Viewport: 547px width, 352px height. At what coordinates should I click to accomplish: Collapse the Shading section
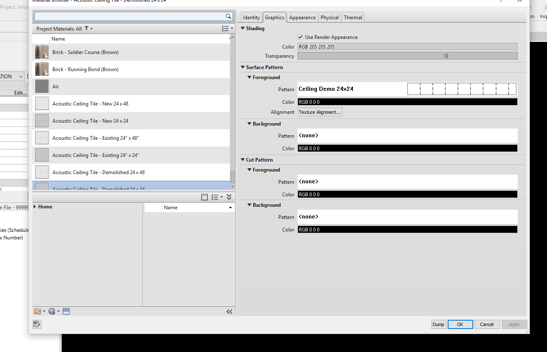(242, 28)
